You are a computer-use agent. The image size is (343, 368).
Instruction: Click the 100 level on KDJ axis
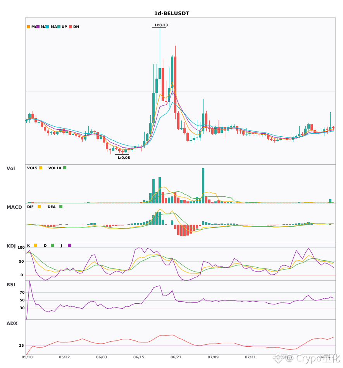(x=21, y=248)
